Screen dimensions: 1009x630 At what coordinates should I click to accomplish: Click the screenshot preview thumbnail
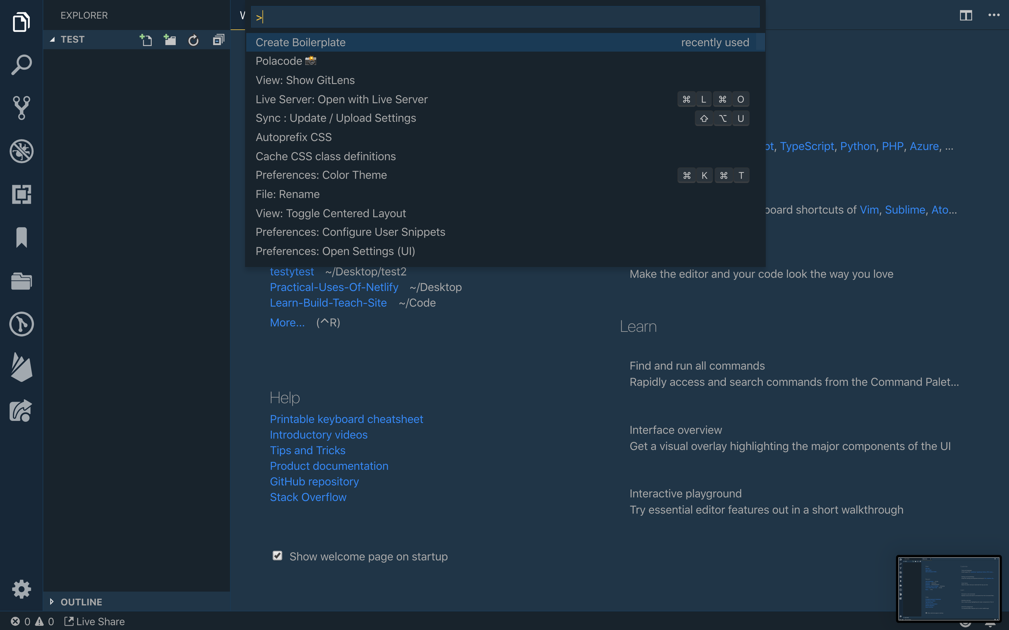pyautogui.click(x=949, y=588)
